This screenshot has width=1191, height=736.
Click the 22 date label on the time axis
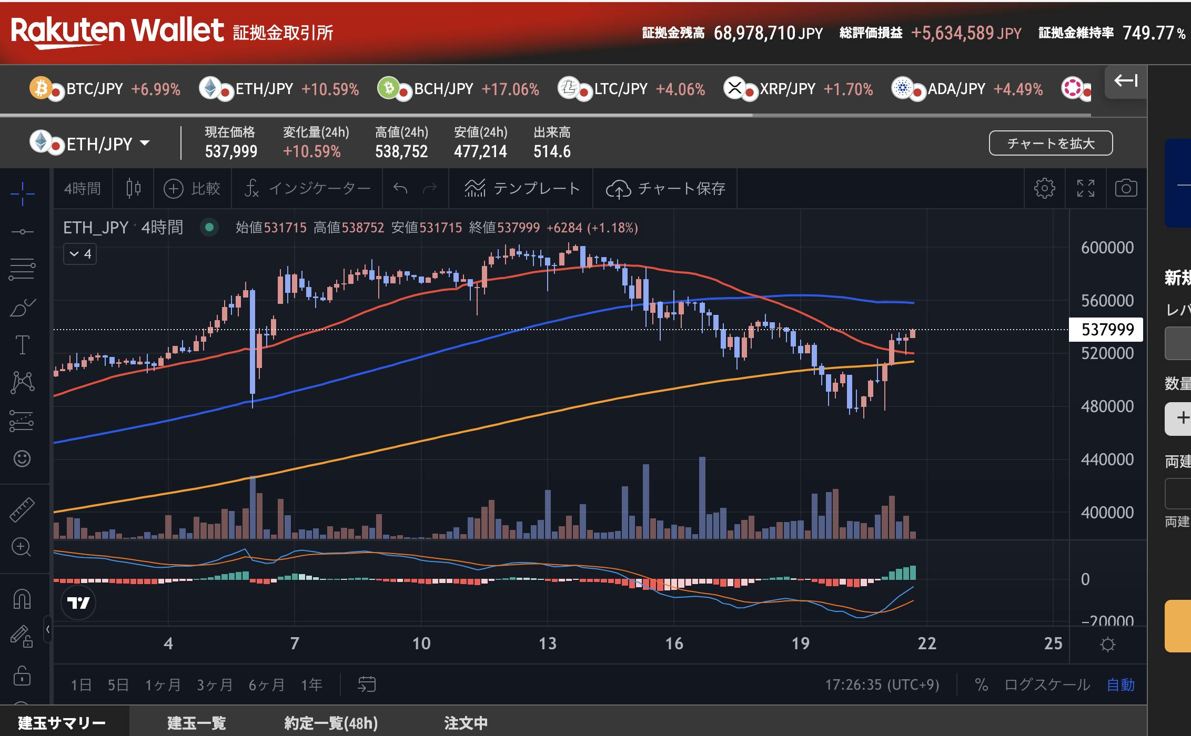[x=927, y=644]
